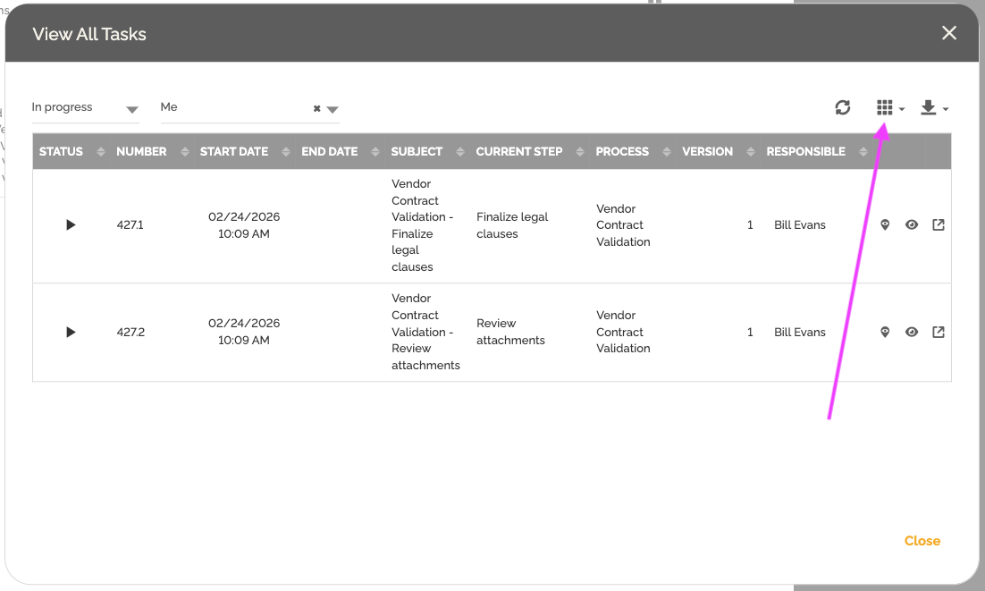This screenshot has width=985, height=591.
Task: Click play status icon for task 427.2
Action: pos(71,332)
